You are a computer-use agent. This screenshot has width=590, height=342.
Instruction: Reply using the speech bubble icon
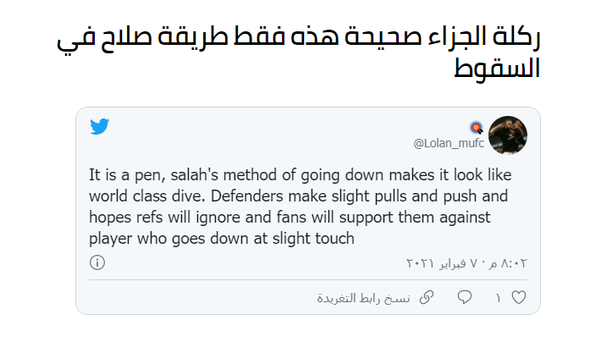tap(465, 297)
